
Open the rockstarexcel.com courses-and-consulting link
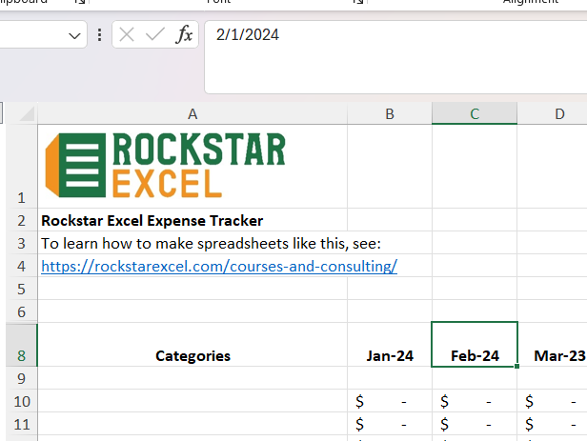click(218, 266)
